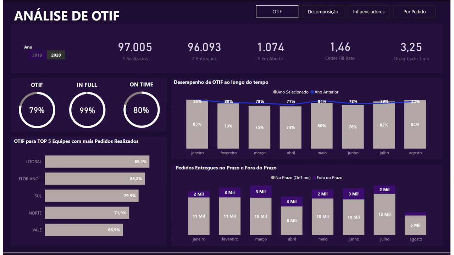Click agosto 5 Mil on-time segment
Image resolution: width=454 pixels, height=255 pixels.
[415, 225]
